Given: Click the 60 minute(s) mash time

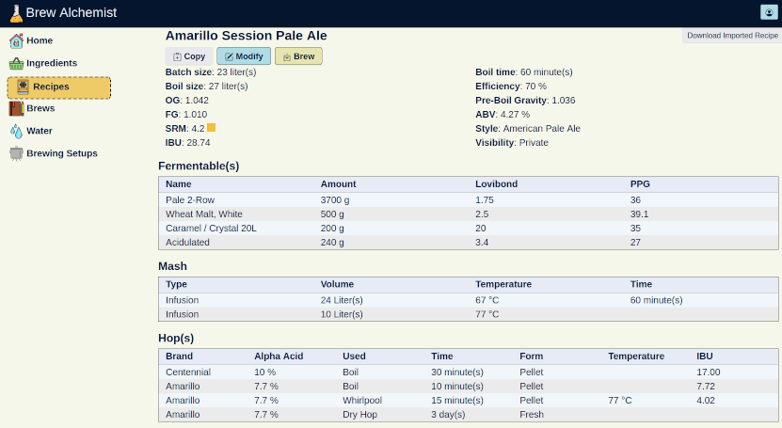Looking at the screenshot, I should (656, 300).
